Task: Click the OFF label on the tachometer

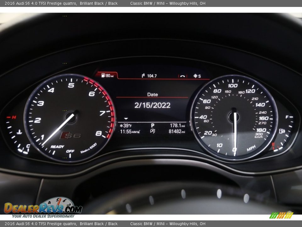Action: coord(70,151)
